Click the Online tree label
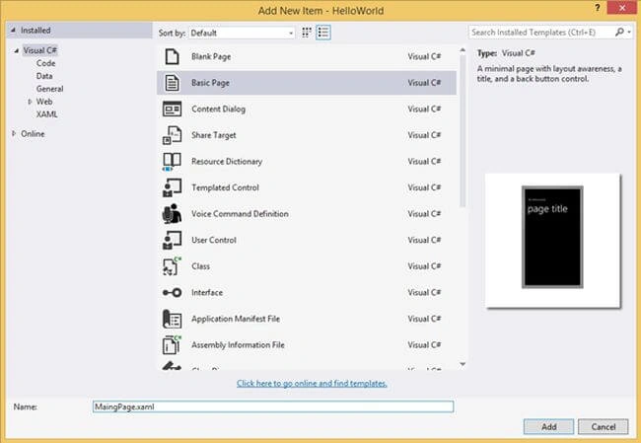 [x=33, y=134]
